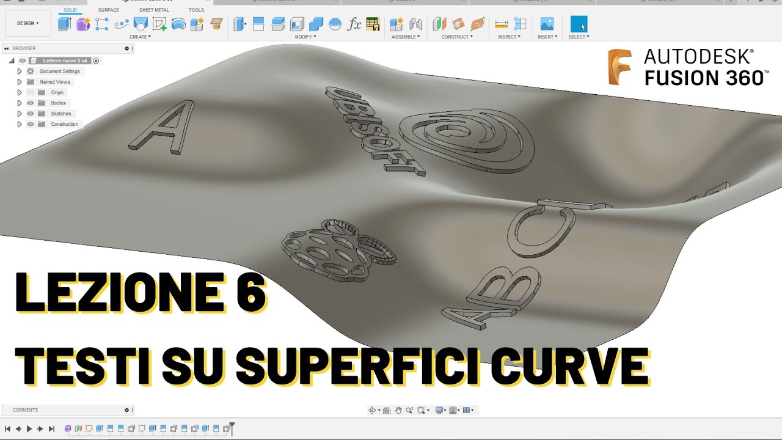Select the Shell tool in Modify

(x=297, y=24)
